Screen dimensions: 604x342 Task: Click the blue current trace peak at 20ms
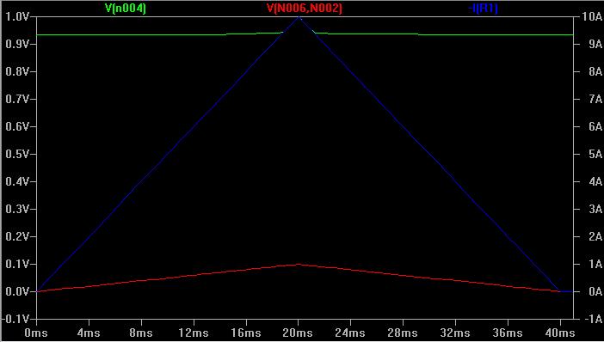pyautogui.click(x=299, y=17)
